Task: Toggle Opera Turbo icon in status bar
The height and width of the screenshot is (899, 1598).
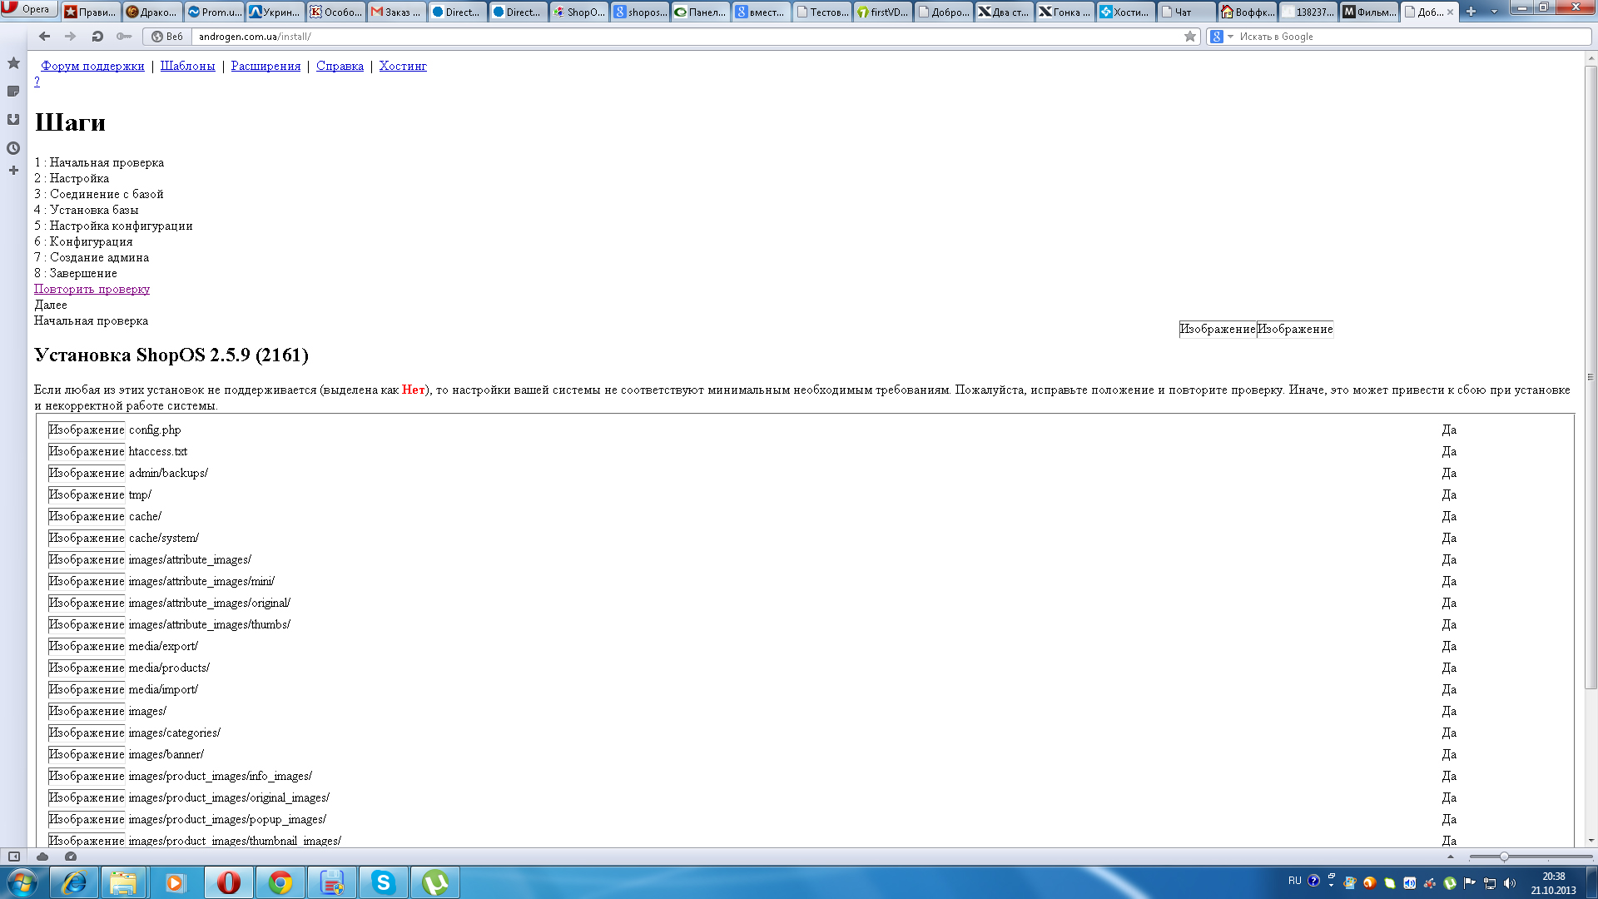Action: point(71,857)
